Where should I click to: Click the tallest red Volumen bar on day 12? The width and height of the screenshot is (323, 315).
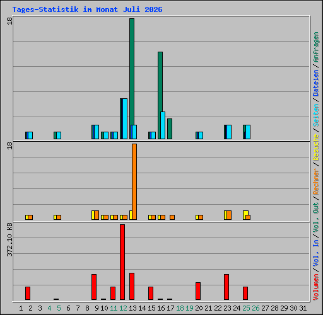click(x=122, y=262)
